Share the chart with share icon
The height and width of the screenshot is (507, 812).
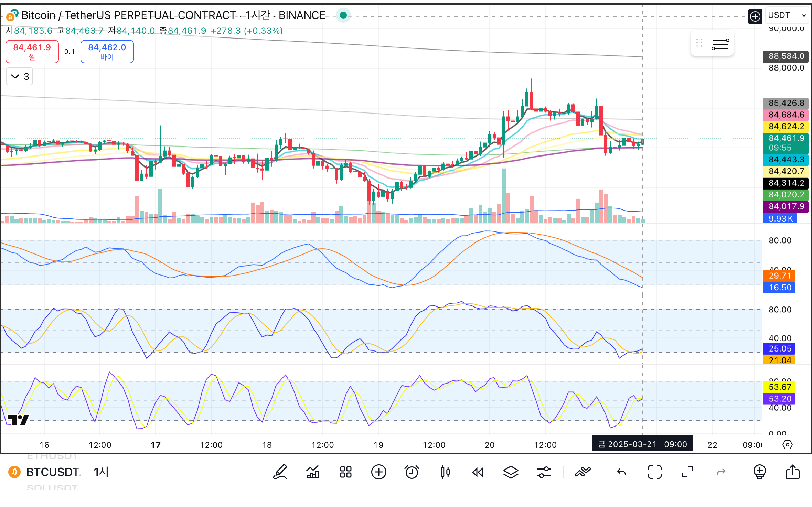click(792, 472)
